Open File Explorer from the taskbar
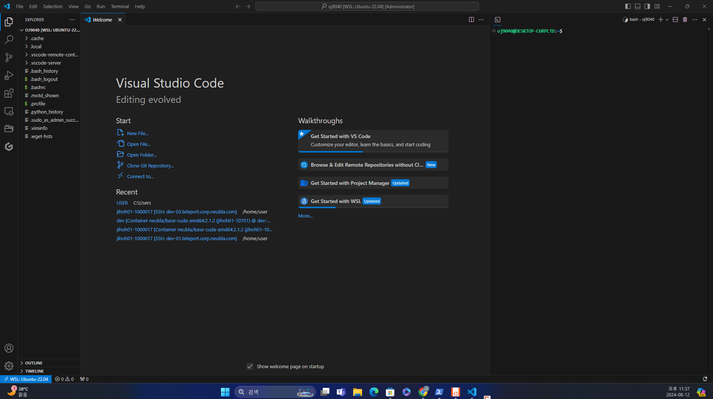The height and width of the screenshot is (399, 713). click(x=358, y=392)
